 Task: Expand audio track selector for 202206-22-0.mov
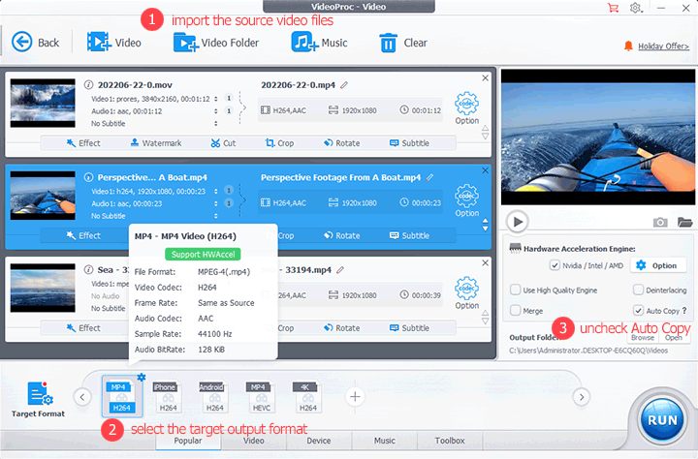(x=216, y=111)
